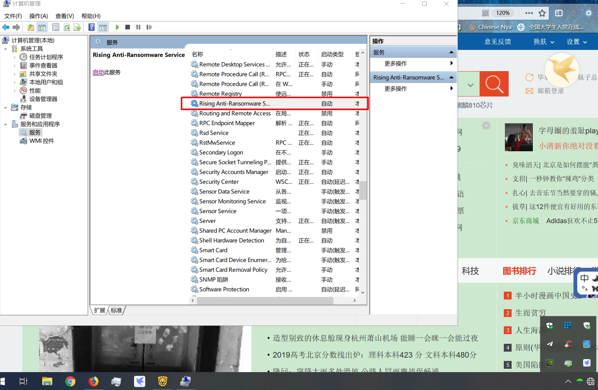Open the 换肤 dropdown on the web page
This screenshot has width=598, height=390.
[544, 42]
